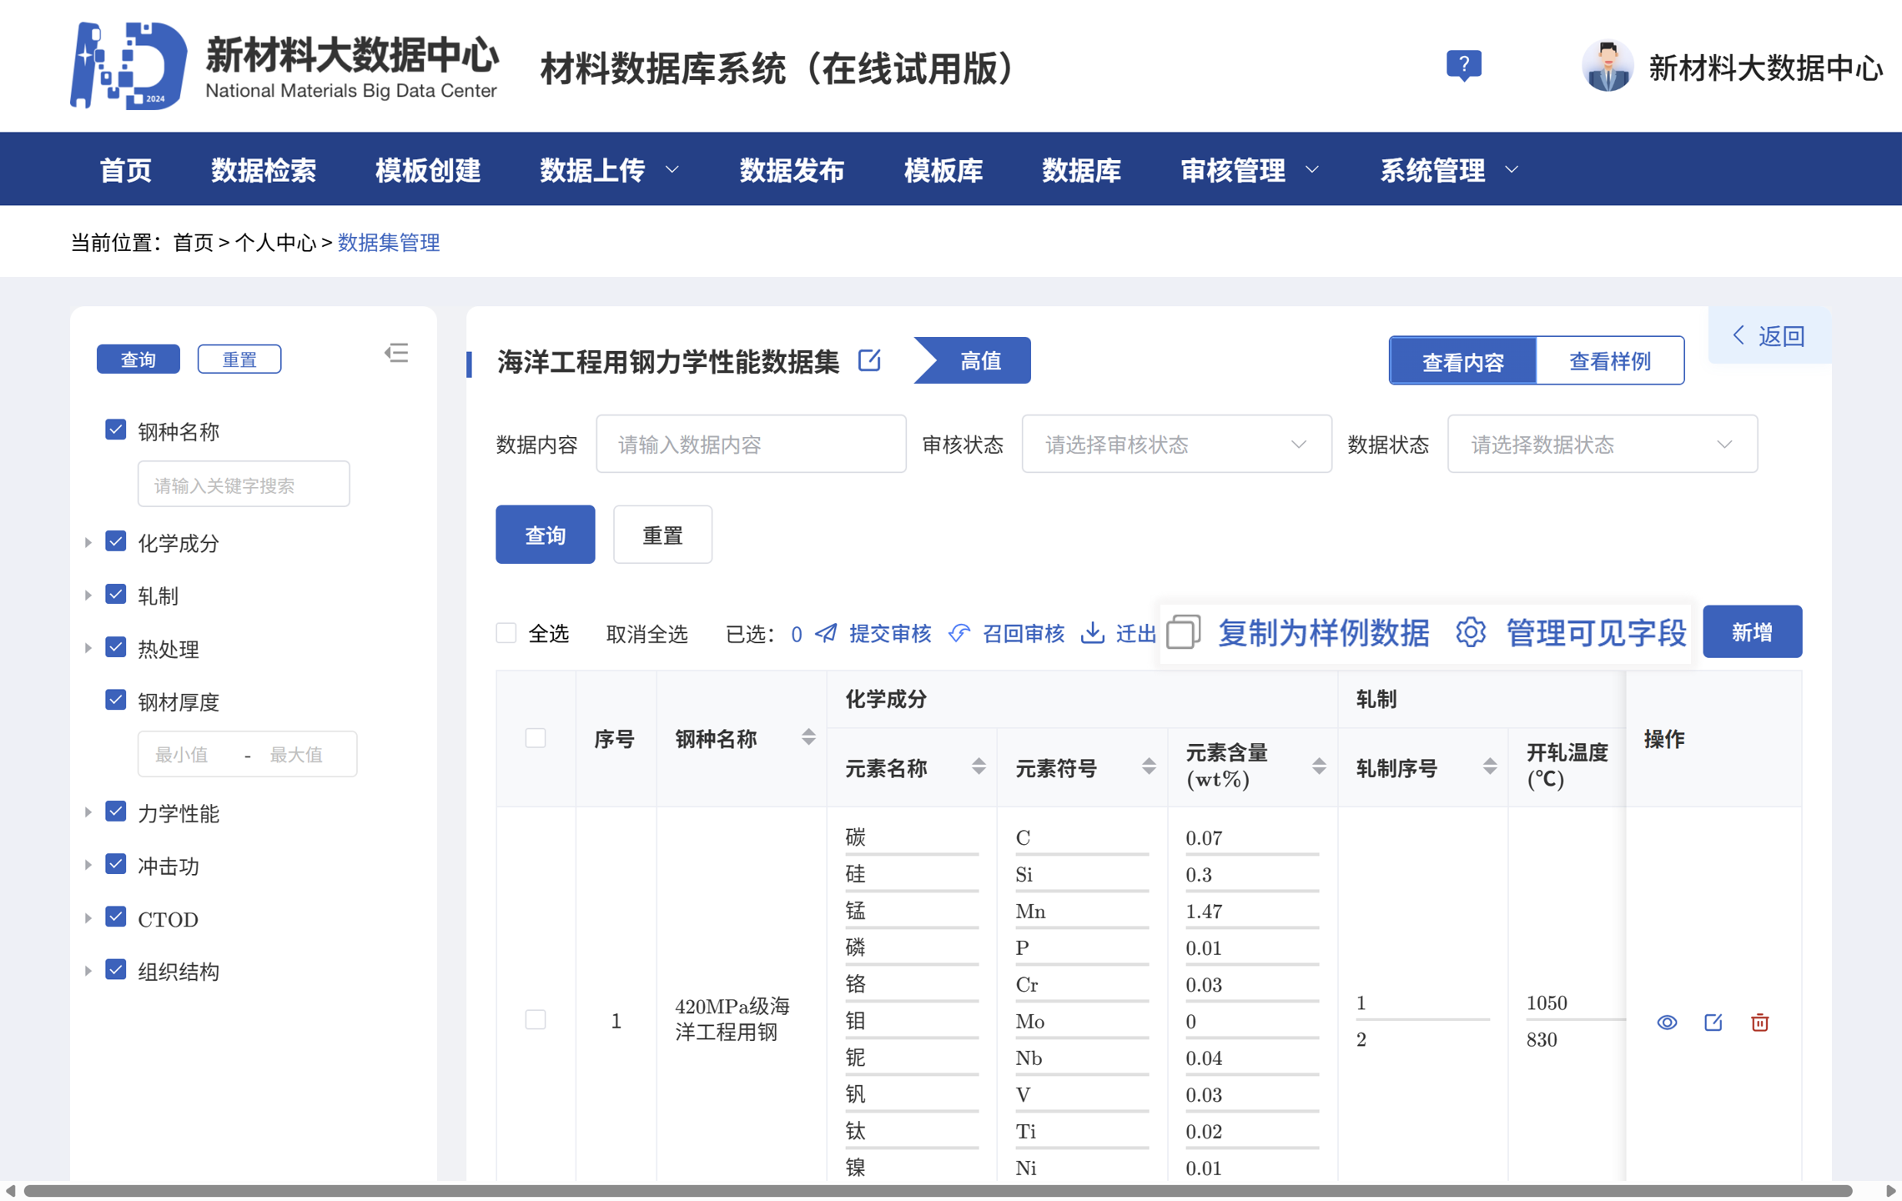
Task: Switch to the 查看样例 tab
Action: click(1608, 361)
